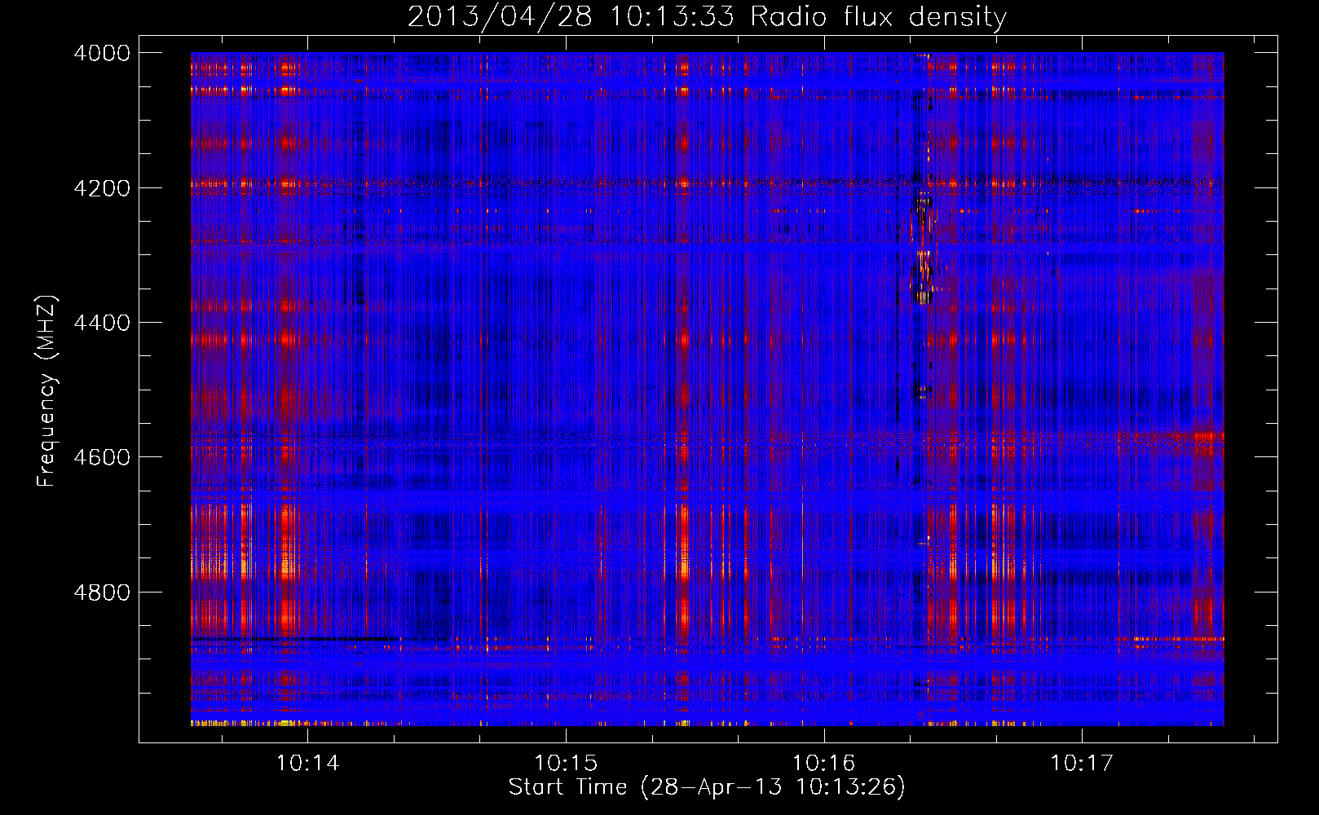The width and height of the screenshot is (1319, 815).
Task: Click the 4800 frequency tick label
Action: tap(102, 593)
